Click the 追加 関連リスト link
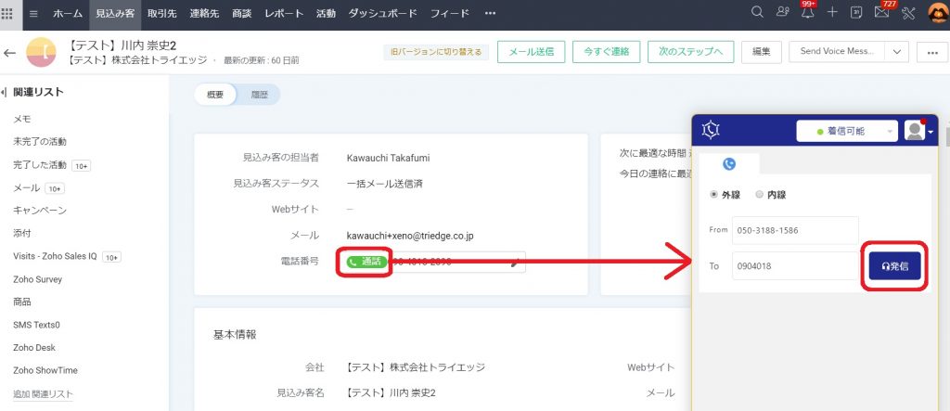Viewport: 950px width, 411px height. pos(43,394)
